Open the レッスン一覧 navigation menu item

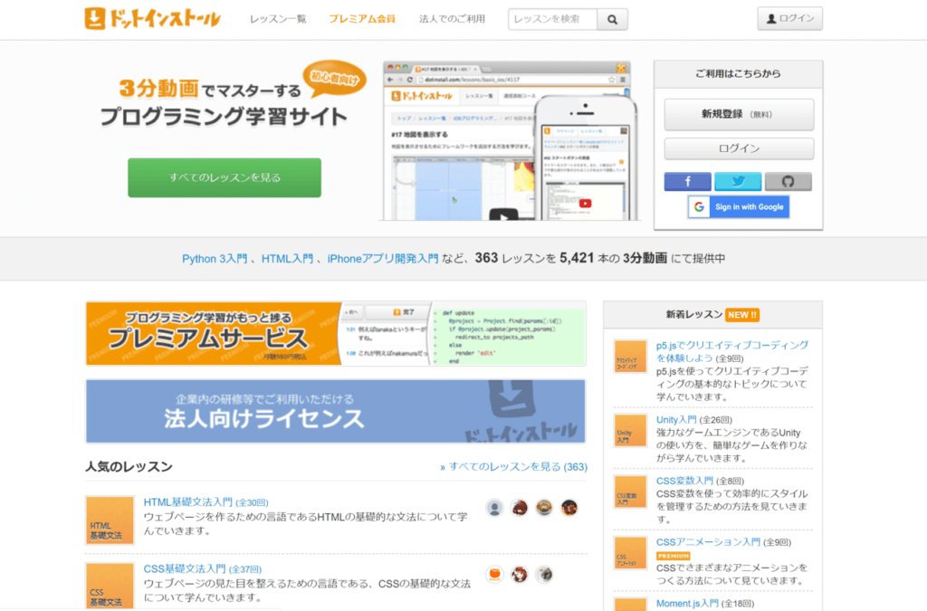point(278,19)
